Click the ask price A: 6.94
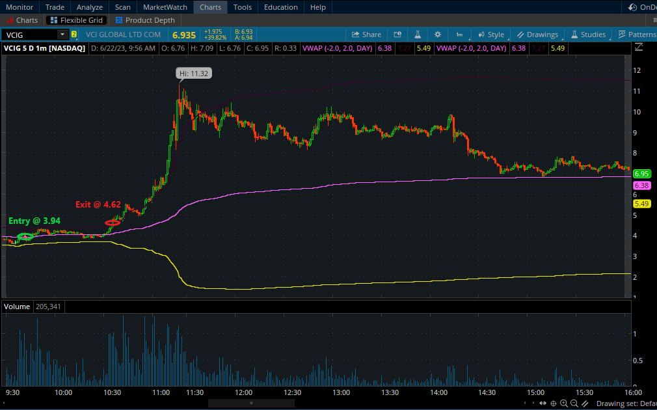657x410 pixels. tap(243, 37)
